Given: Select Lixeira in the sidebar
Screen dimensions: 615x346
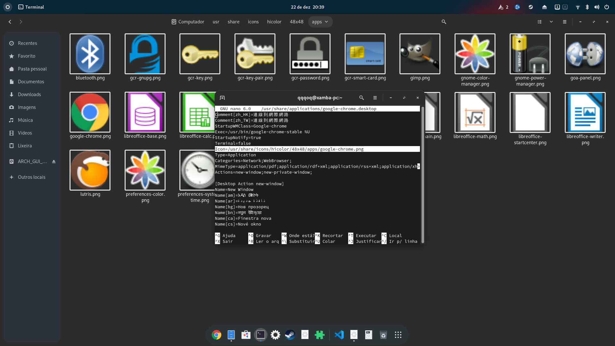Looking at the screenshot, I should (25, 146).
